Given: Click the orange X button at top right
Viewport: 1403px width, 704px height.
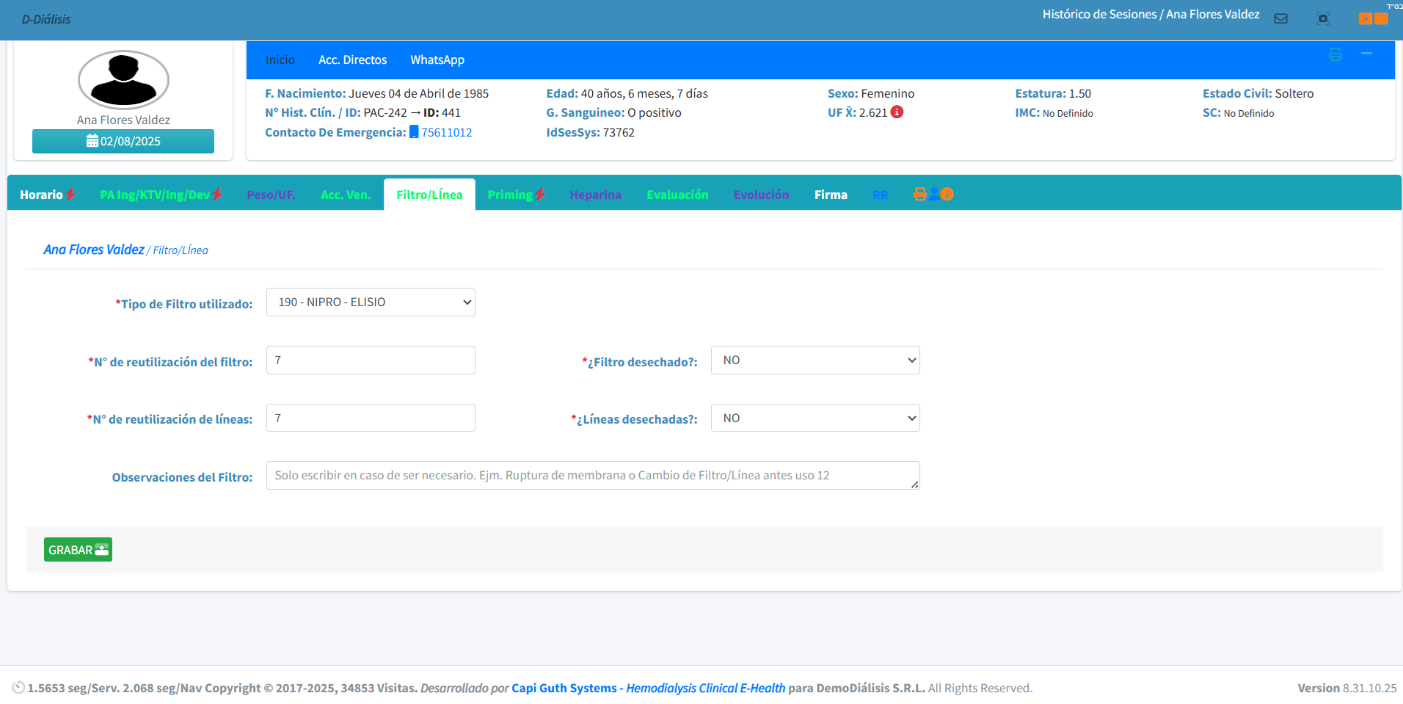Looking at the screenshot, I should [1365, 18].
